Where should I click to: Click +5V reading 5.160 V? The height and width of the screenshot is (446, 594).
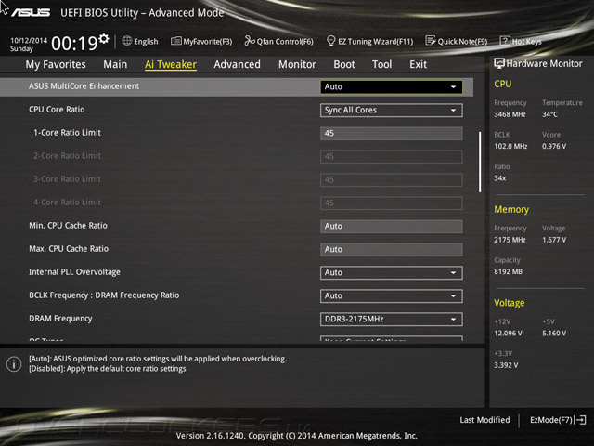click(554, 333)
